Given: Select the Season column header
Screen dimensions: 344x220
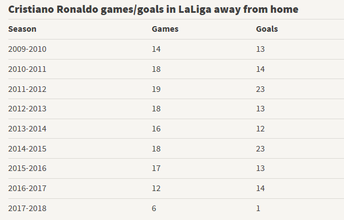Looking at the screenshot, I should pyautogui.click(x=22, y=29).
